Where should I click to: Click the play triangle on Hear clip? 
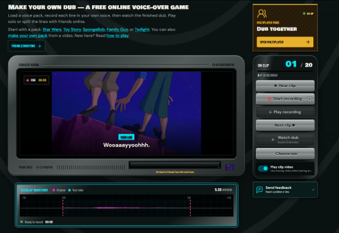[x=276, y=86]
